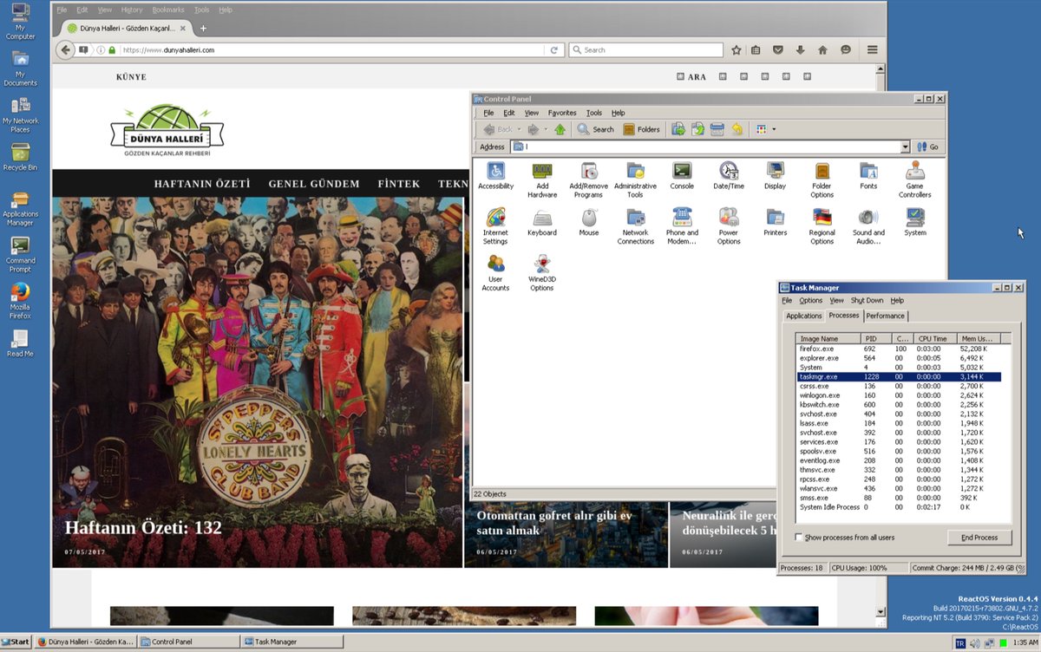The width and height of the screenshot is (1041, 652).
Task: Open the Address bar dropdown in Control Panel
Action: [x=905, y=147]
